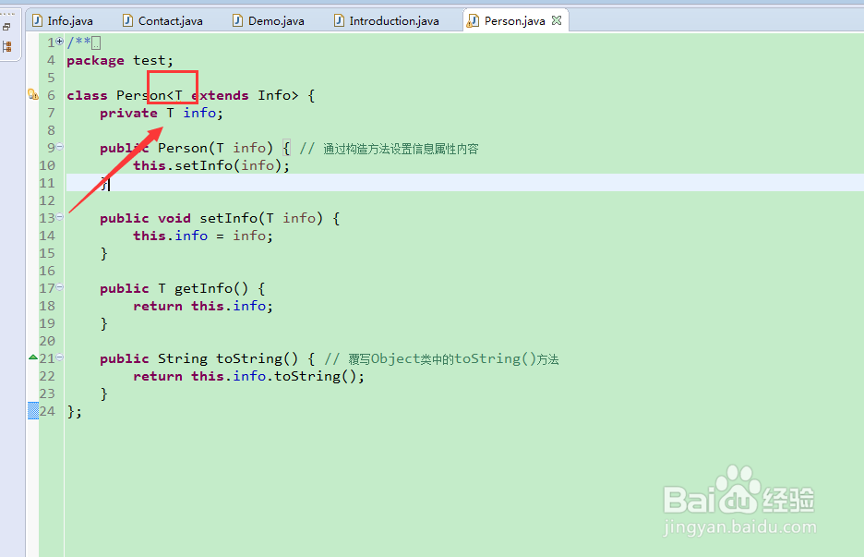864x557 pixels.
Task: Click the hierarchy view icon in left sidebar
Action: coord(6,46)
